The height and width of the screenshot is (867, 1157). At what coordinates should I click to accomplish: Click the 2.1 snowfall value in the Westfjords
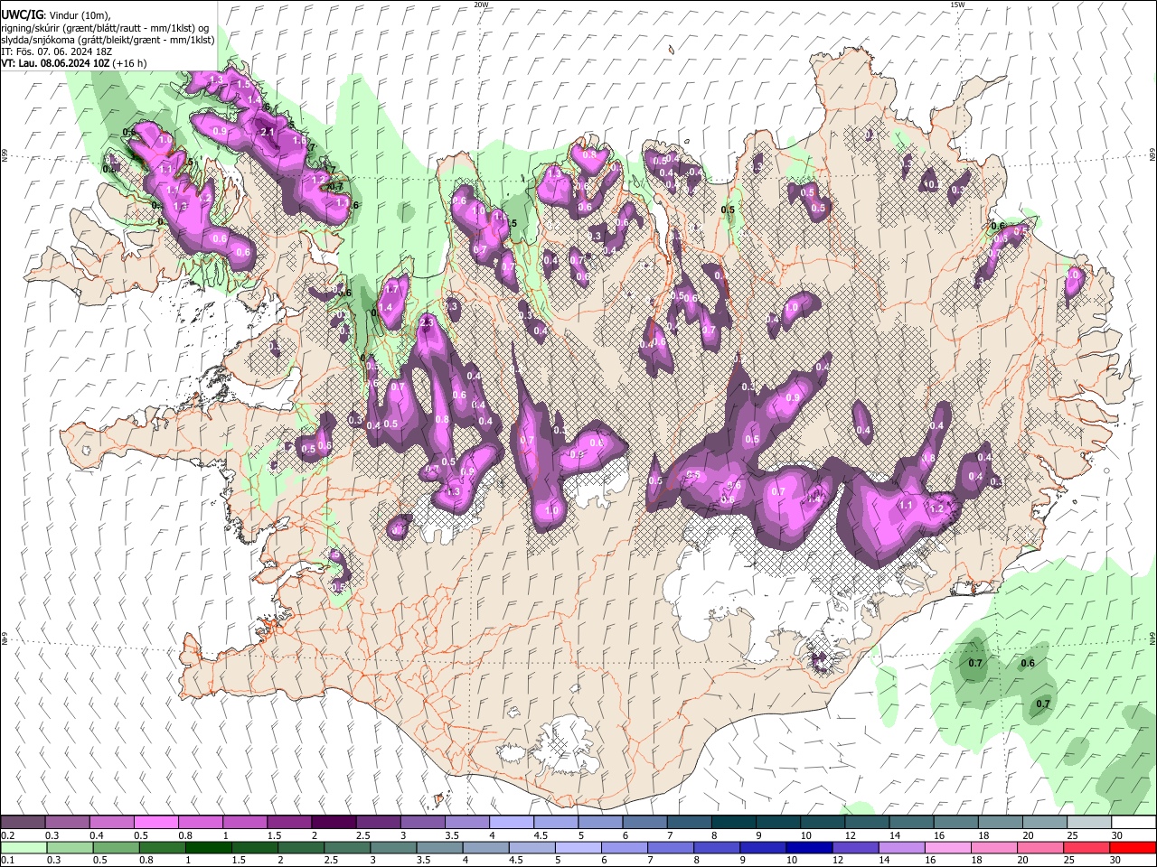(x=268, y=132)
